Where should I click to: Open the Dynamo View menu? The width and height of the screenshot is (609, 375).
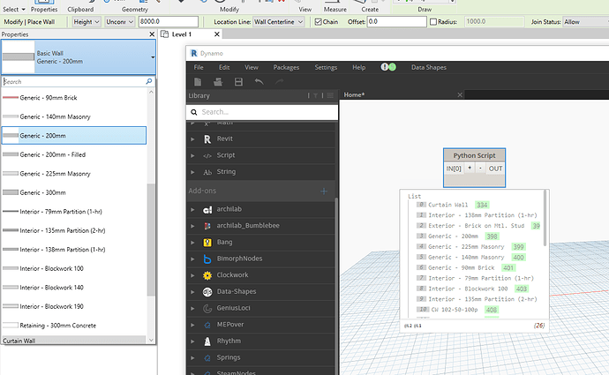[x=252, y=67]
